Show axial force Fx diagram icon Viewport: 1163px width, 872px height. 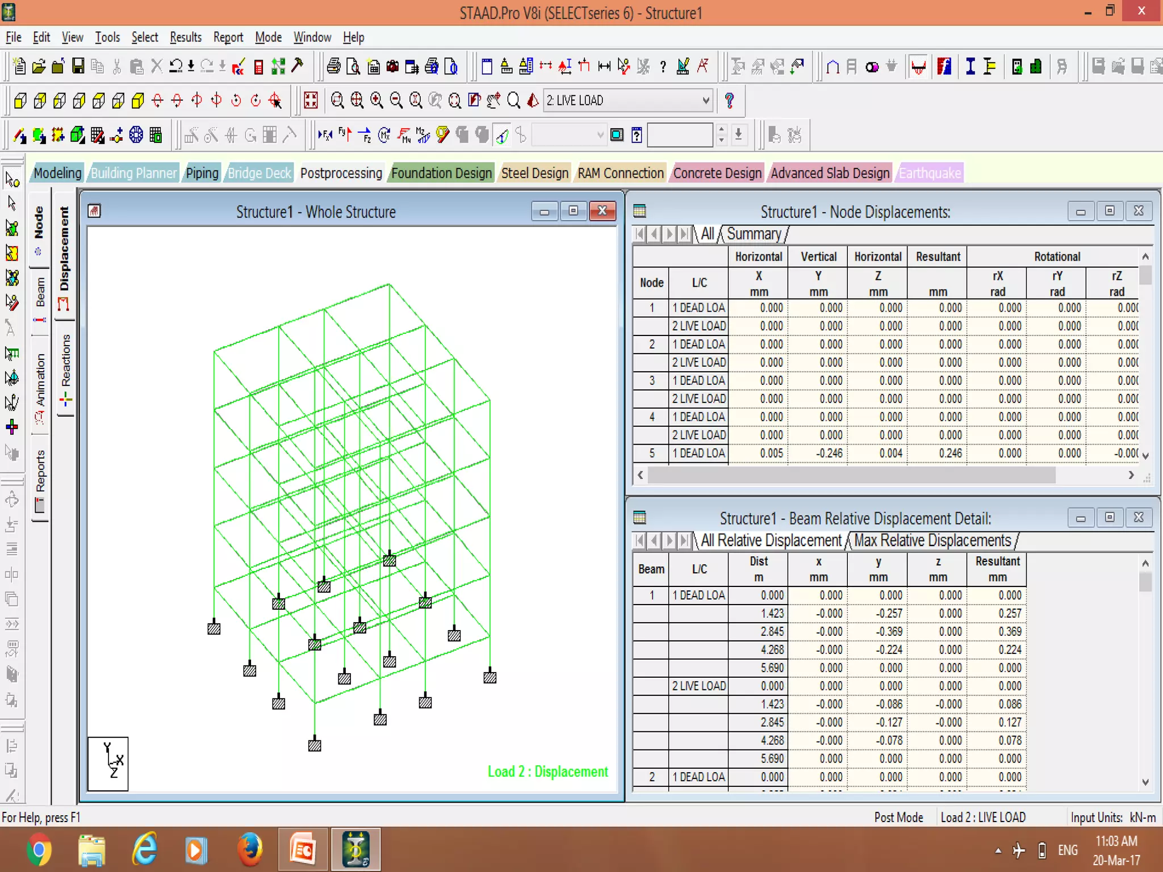pyautogui.click(x=325, y=136)
